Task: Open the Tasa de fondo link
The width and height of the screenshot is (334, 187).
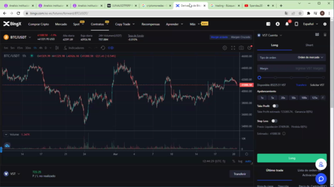Action: (136, 36)
